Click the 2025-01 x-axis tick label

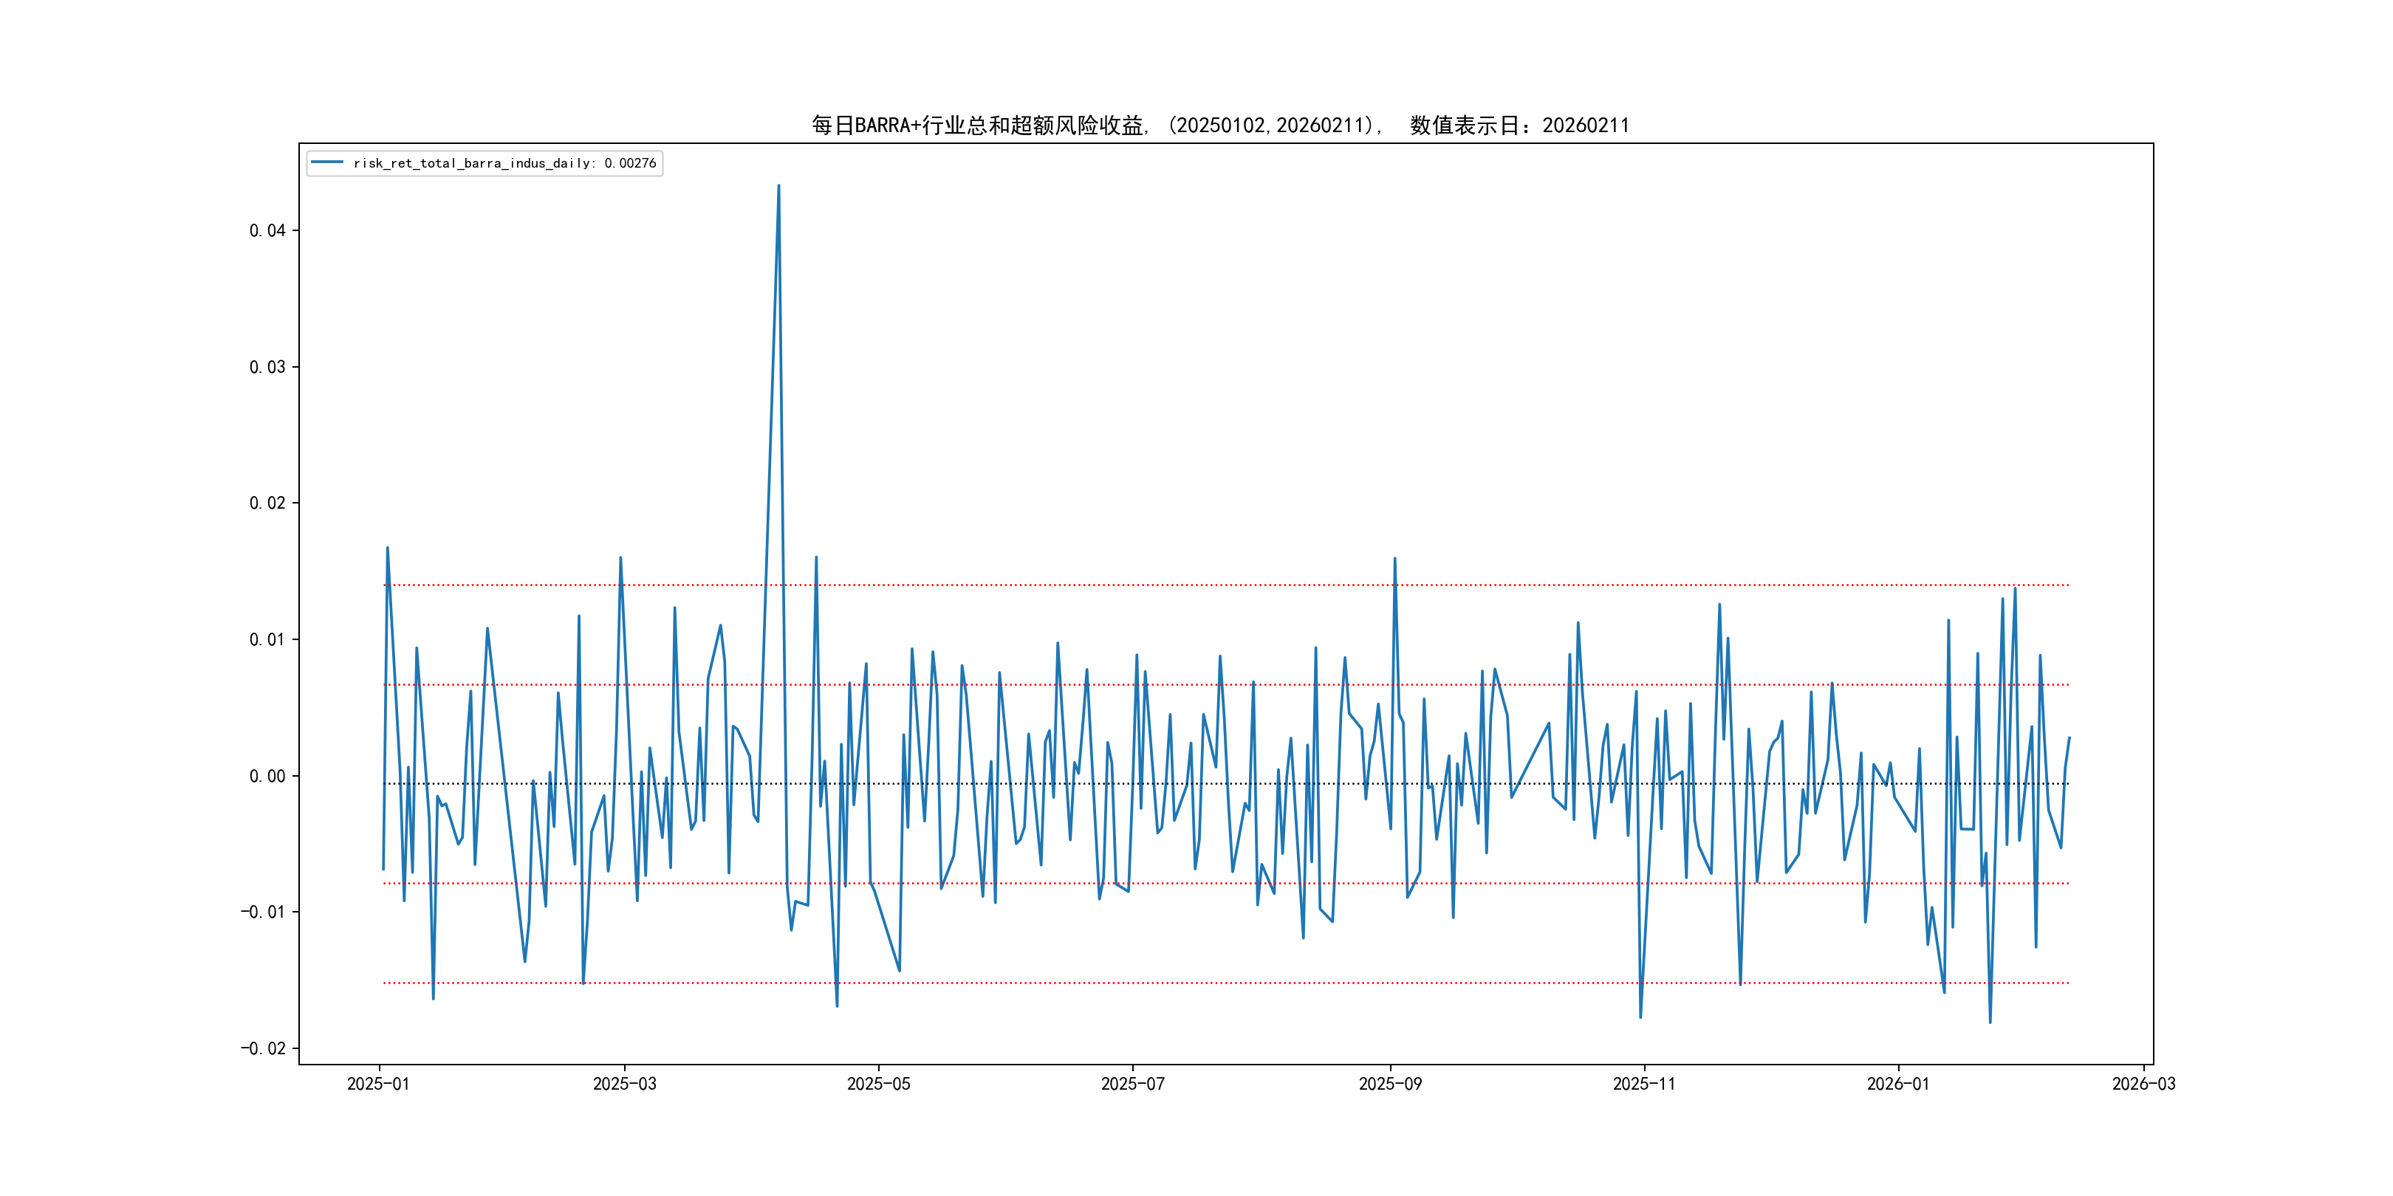pyautogui.click(x=378, y=1084)
